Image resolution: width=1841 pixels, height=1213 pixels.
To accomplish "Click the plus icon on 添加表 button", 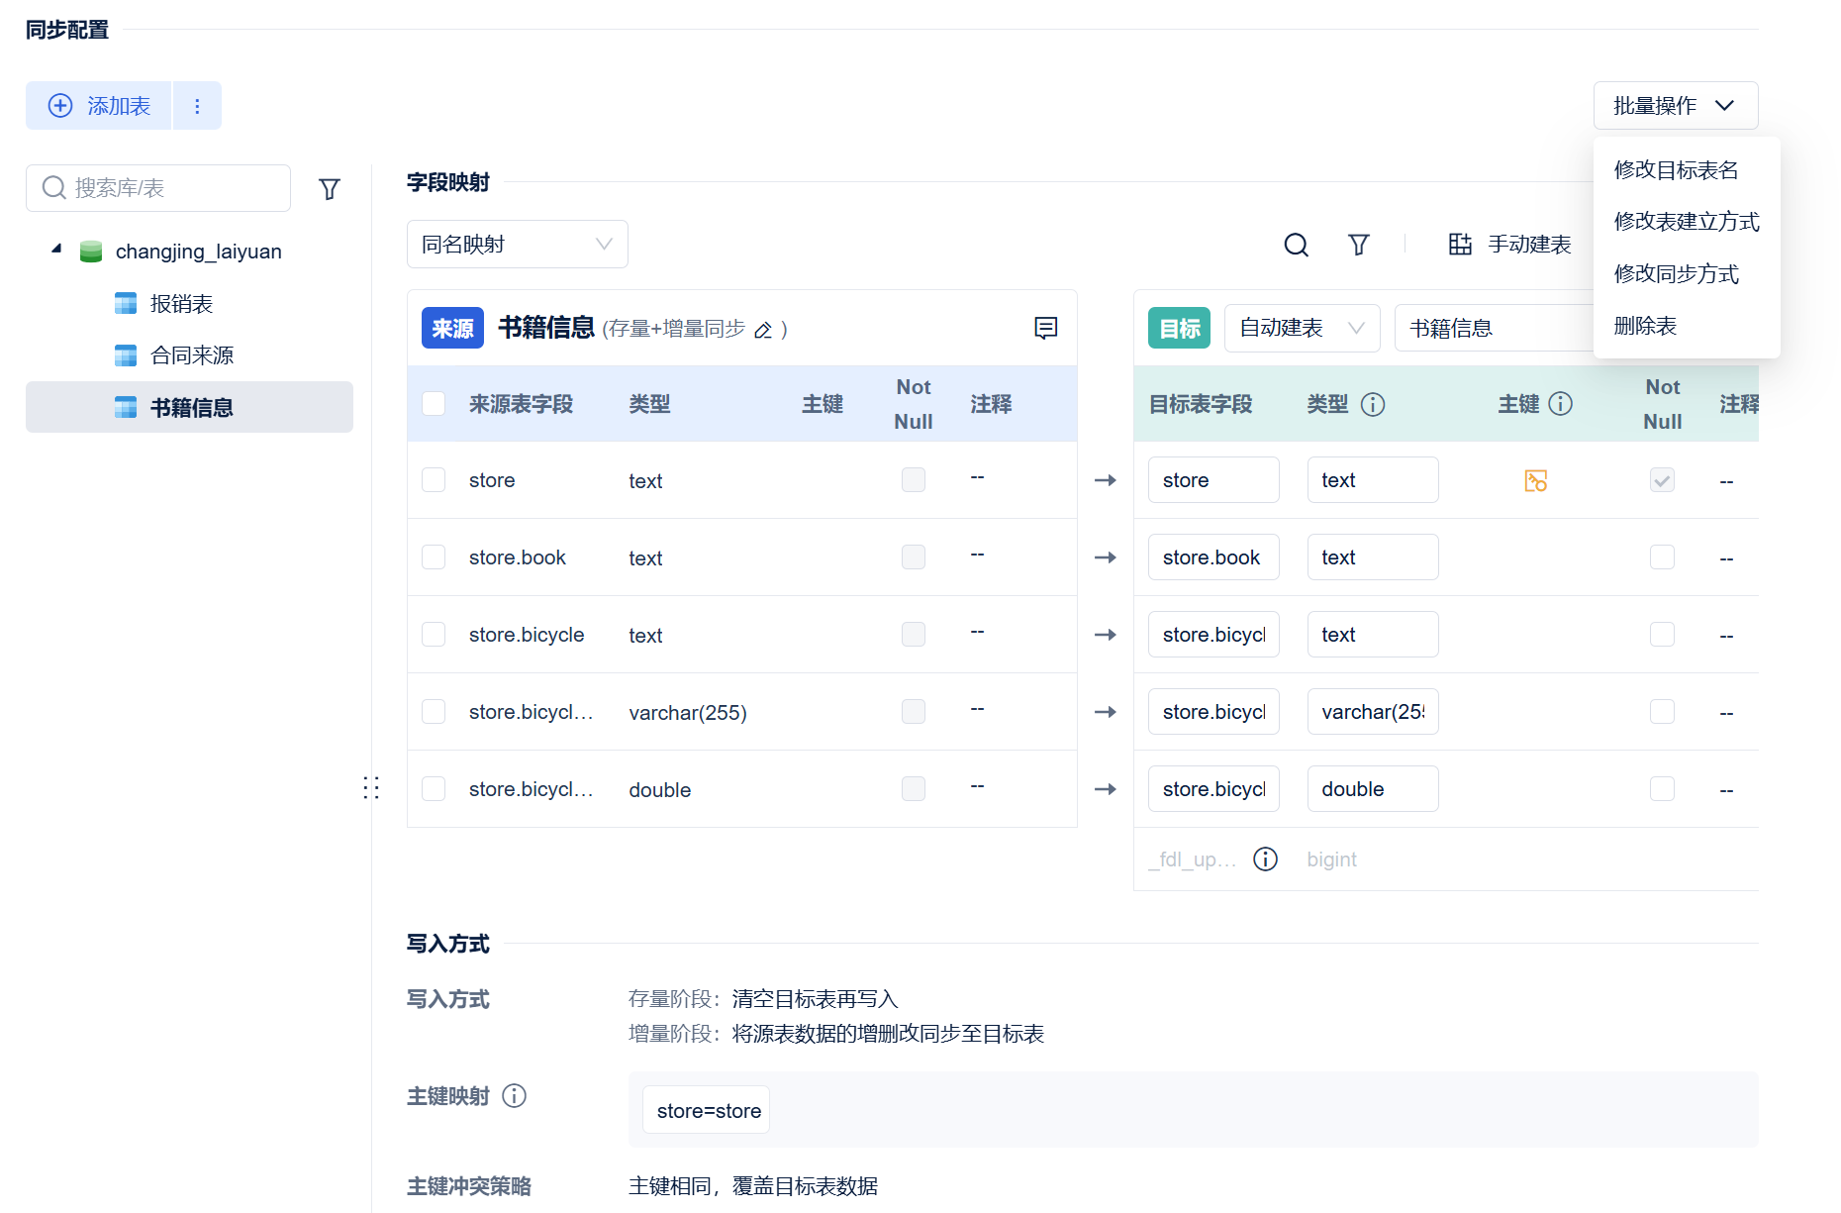I will [x=60, y=106].
